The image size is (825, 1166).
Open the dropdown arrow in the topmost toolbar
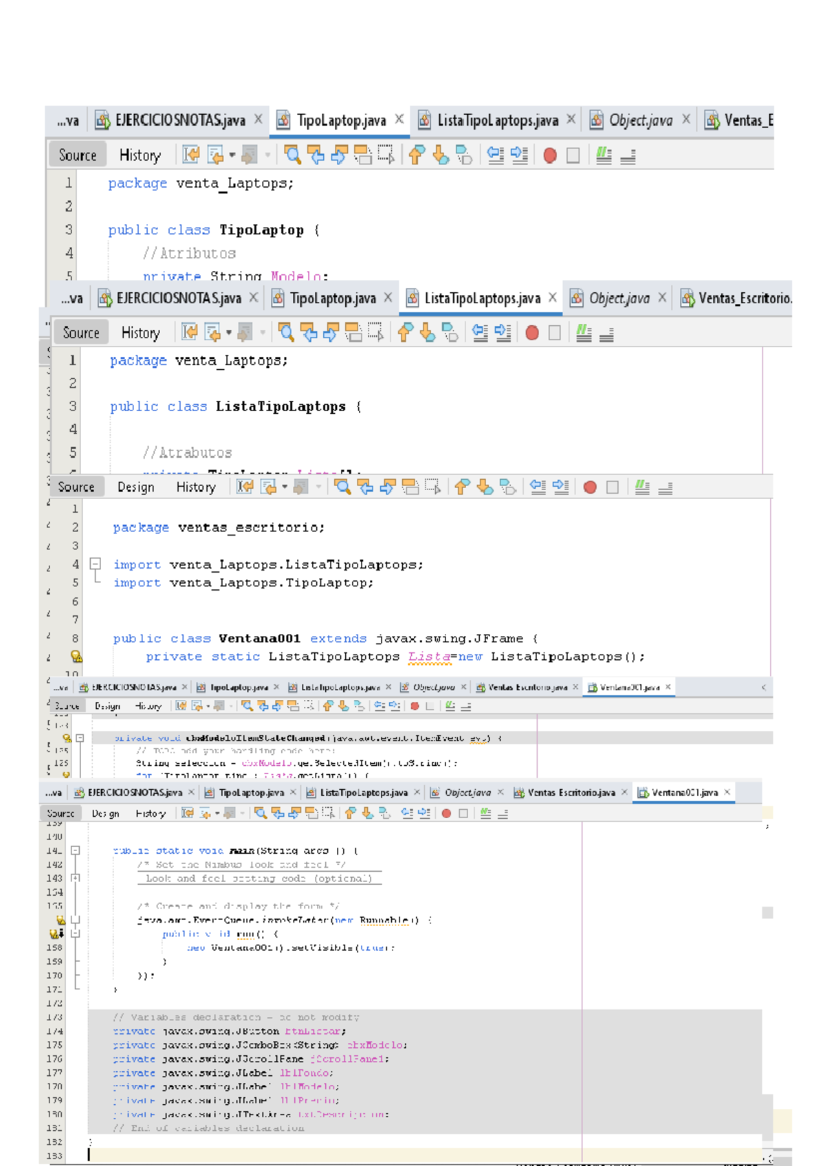232,155
